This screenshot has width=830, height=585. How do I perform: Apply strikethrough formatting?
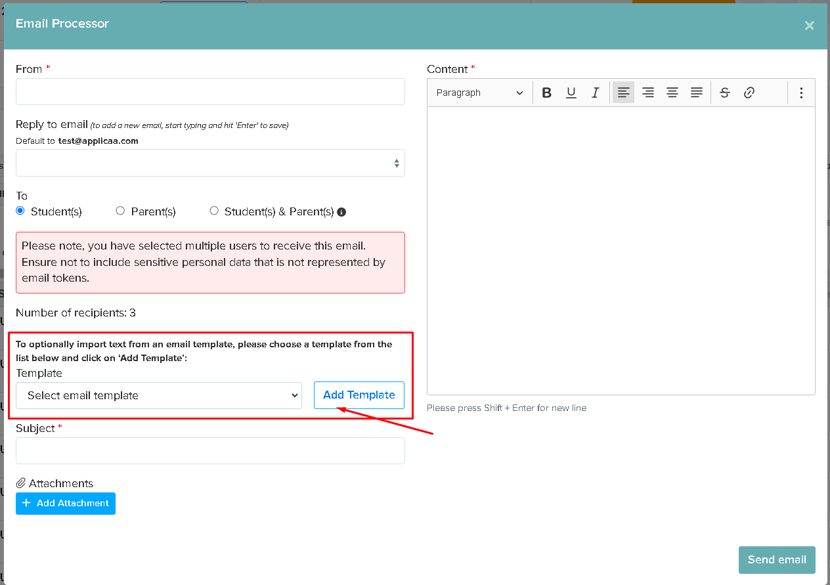(x=725, y=93)
